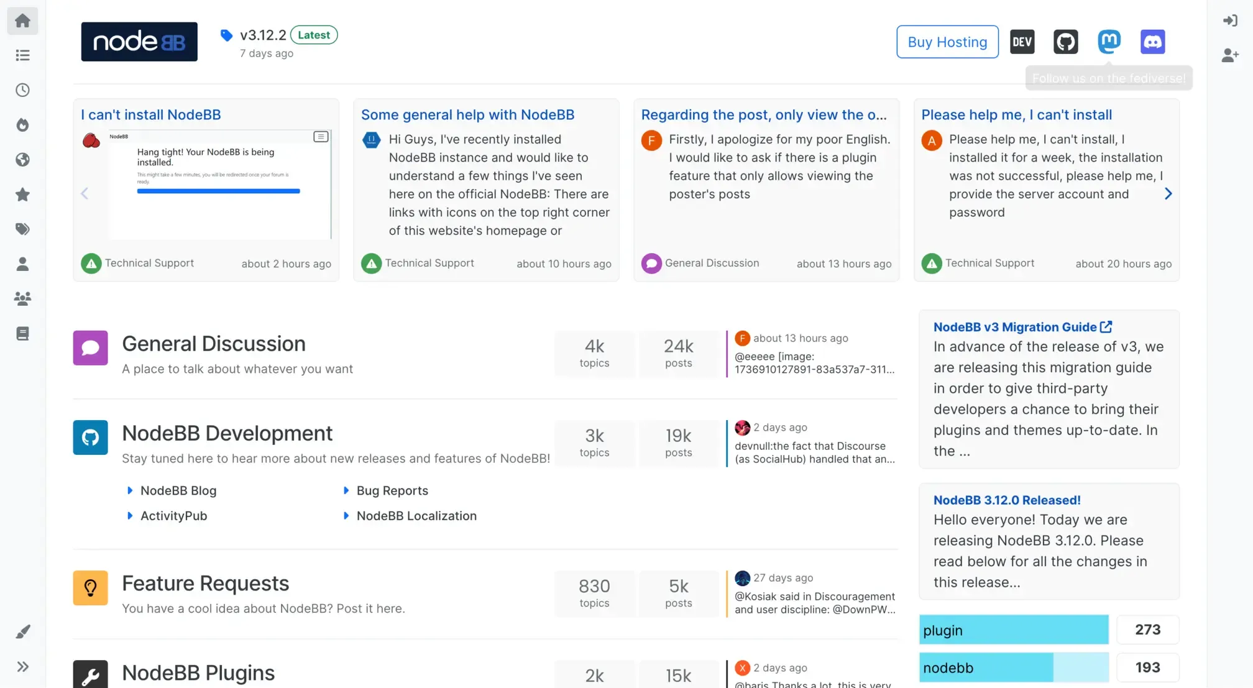
Task: Open the Discord icon in the header
Action: click(1152, 41)
